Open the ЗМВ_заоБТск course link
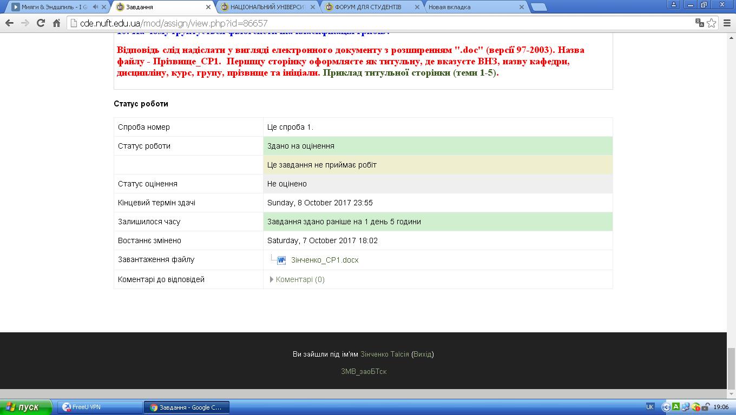 (x=364, y=372)
